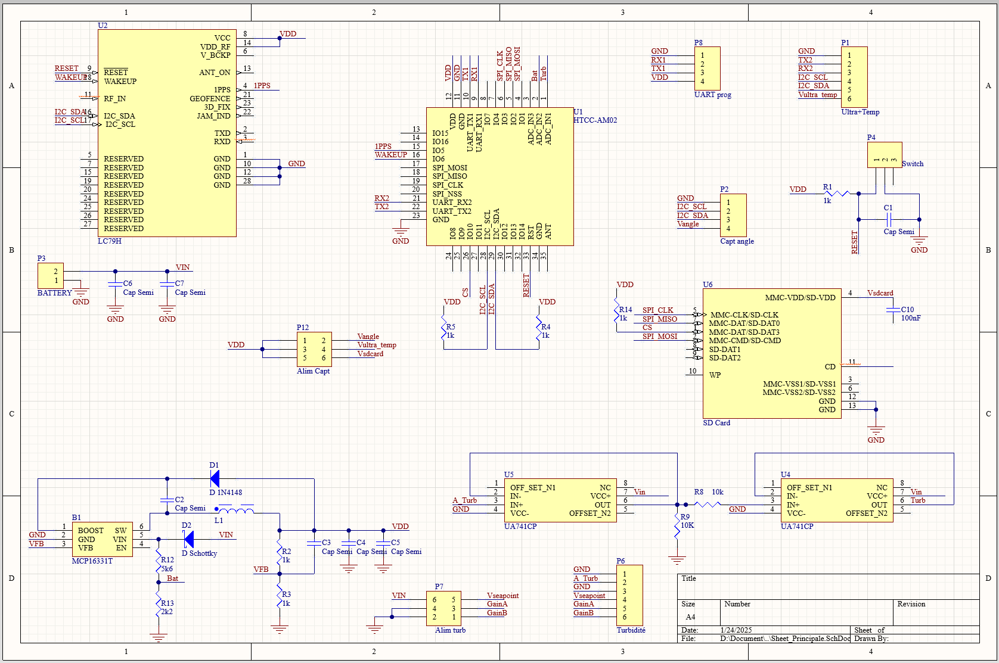Select the U2 LC79H GPS module body
The height and width of the screenshot is (663, 999).
coord(167,133)
